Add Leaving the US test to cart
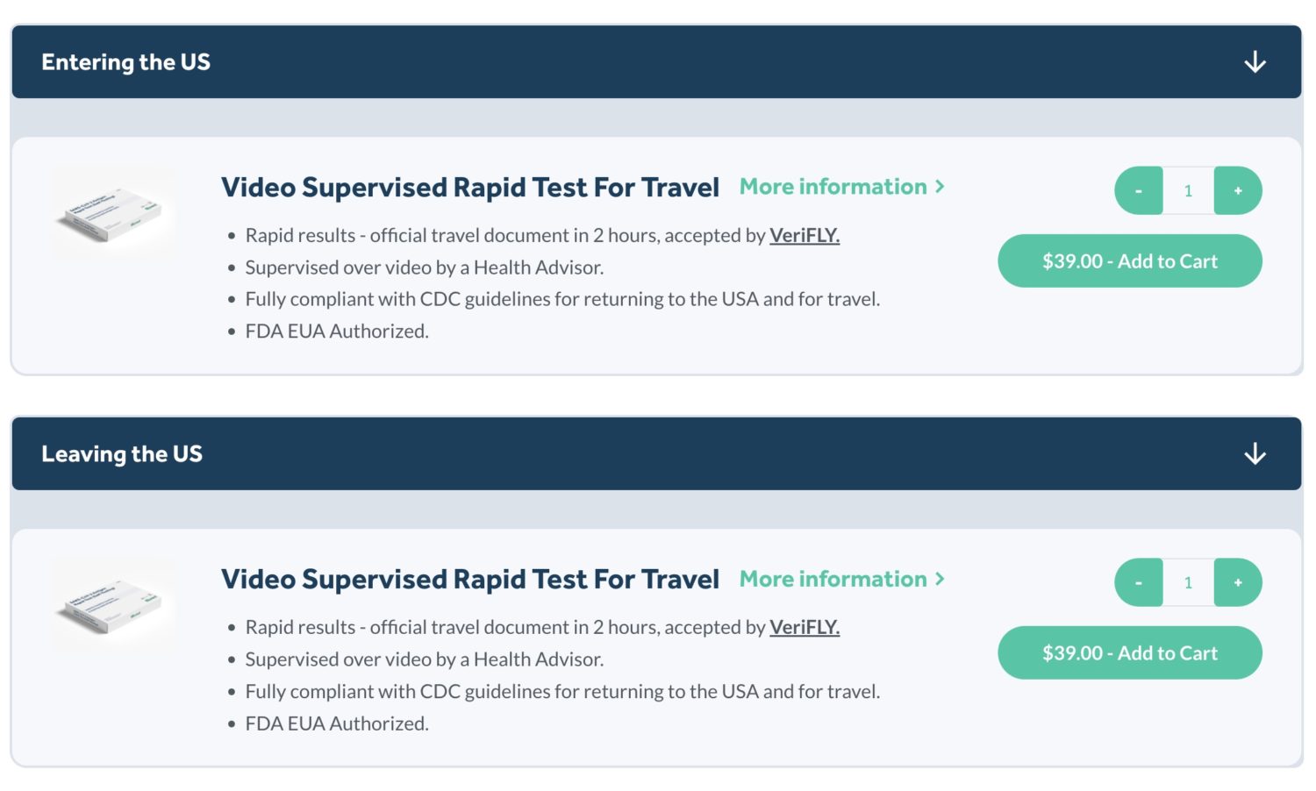The height and width of the screenshot is (791, 1316). point(1130,653)
